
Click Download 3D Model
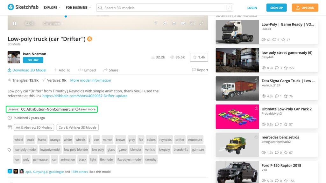[x=27, y=70]
